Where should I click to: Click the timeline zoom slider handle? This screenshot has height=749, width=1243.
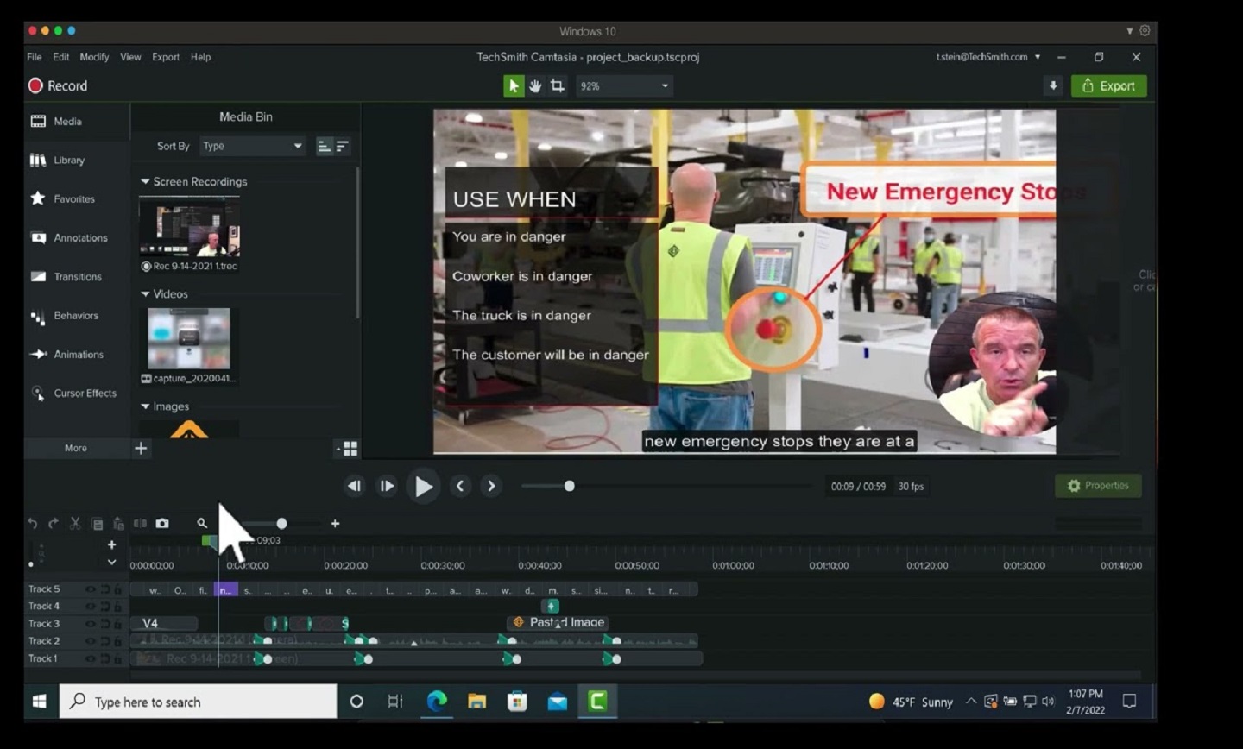tap(281, 523)
